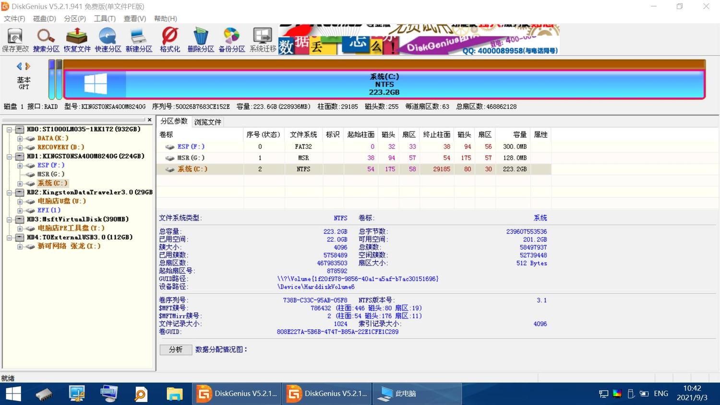Select MSR(G:) in the disk tree
The width and height of the screenshot is (720, 405).
click(x=50, y=174)
